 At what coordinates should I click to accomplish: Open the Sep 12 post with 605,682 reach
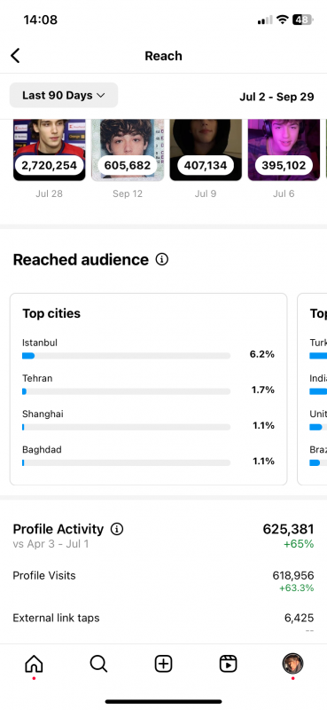(x=128, y=150)
